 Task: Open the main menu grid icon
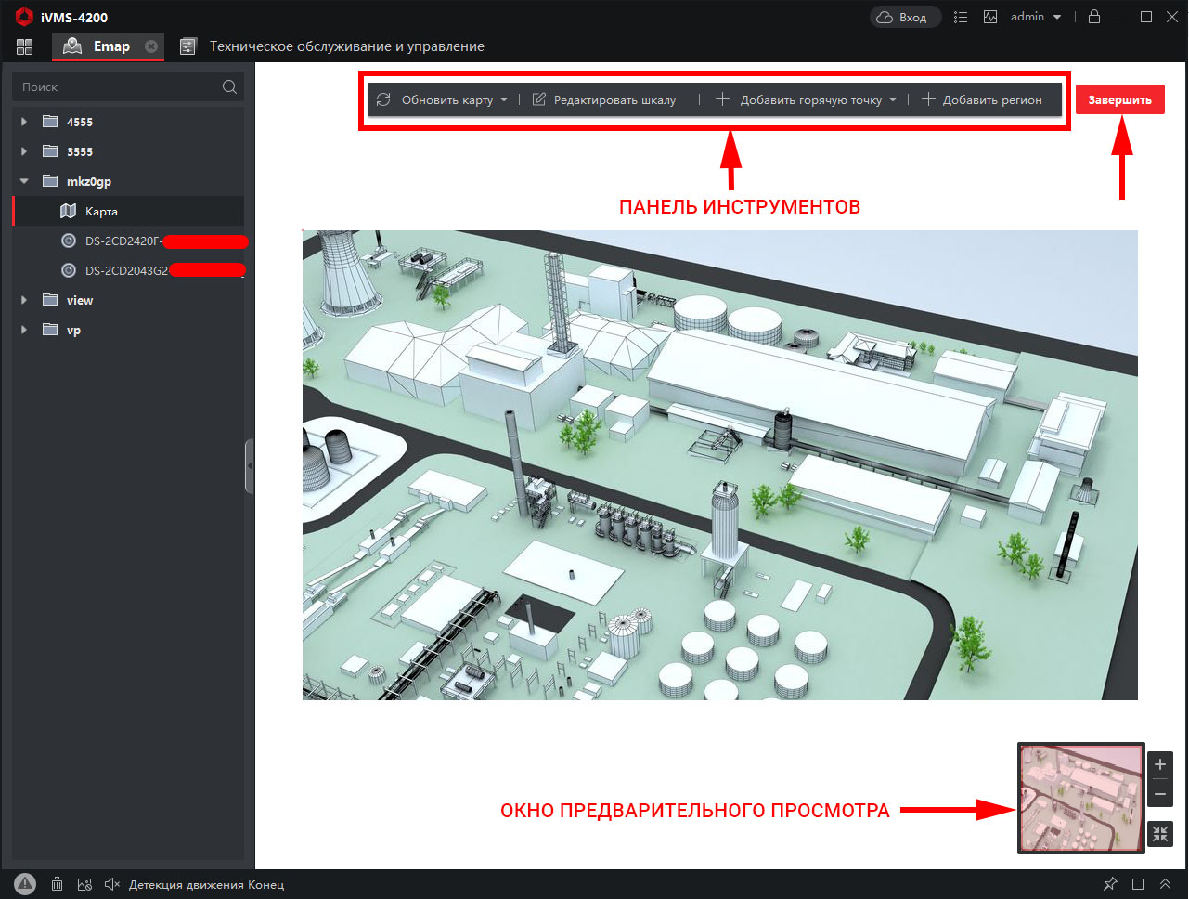[24, 46]
